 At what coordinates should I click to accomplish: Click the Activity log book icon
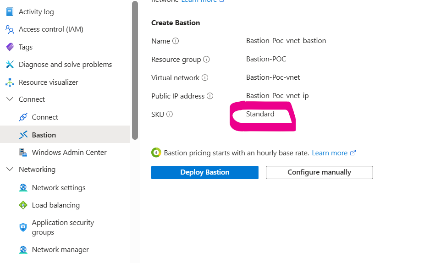coord(10,11)
